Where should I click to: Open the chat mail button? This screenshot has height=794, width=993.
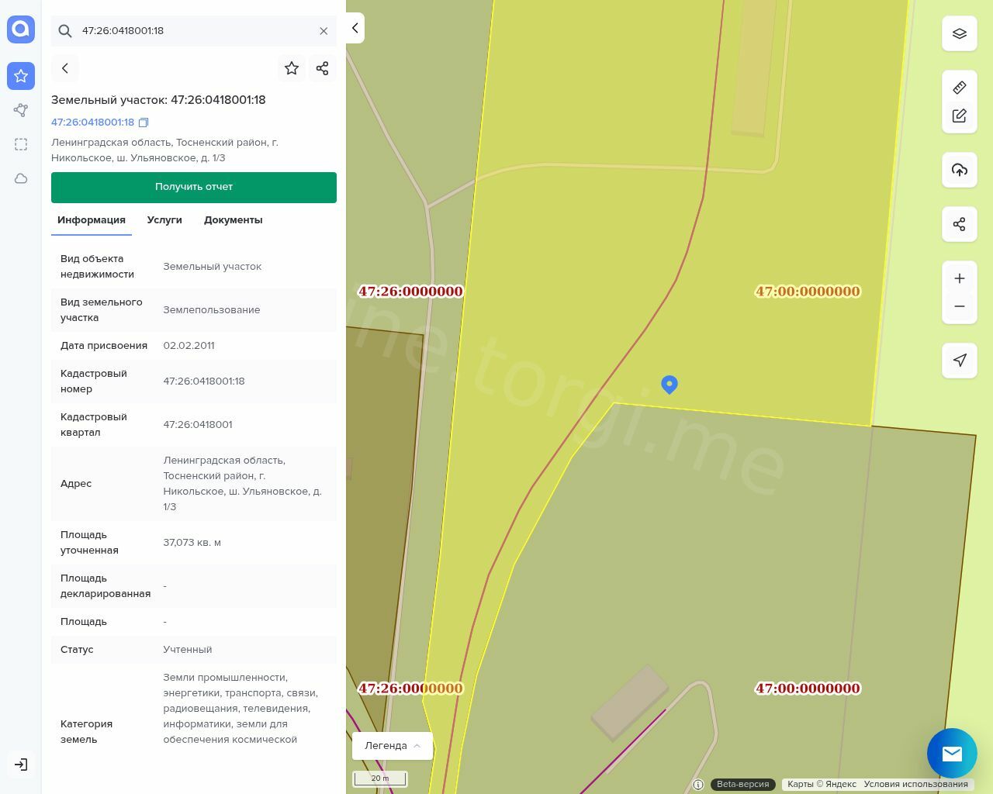click(x=952, y=753)
